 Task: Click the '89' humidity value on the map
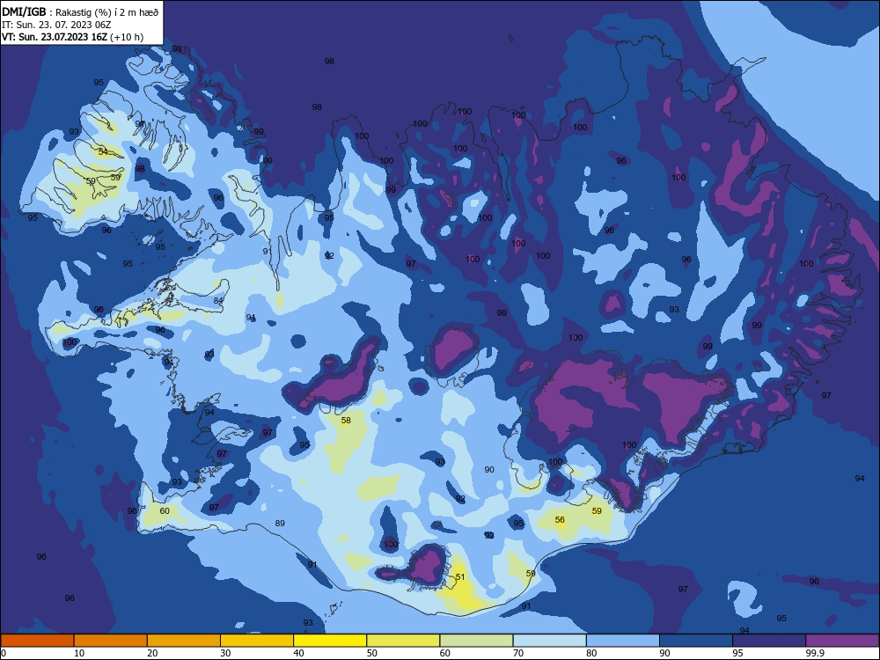click(280, 523)
